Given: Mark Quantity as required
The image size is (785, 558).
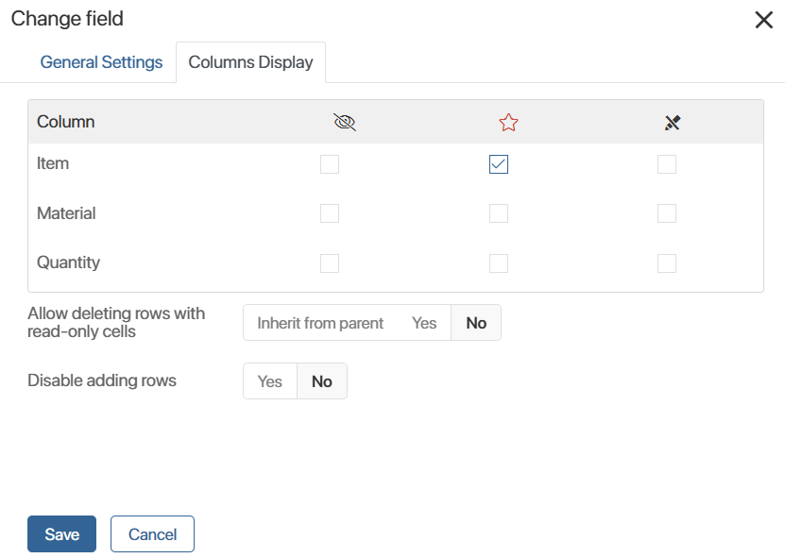Looking at the screenshot, I should (x=499, y=263).
